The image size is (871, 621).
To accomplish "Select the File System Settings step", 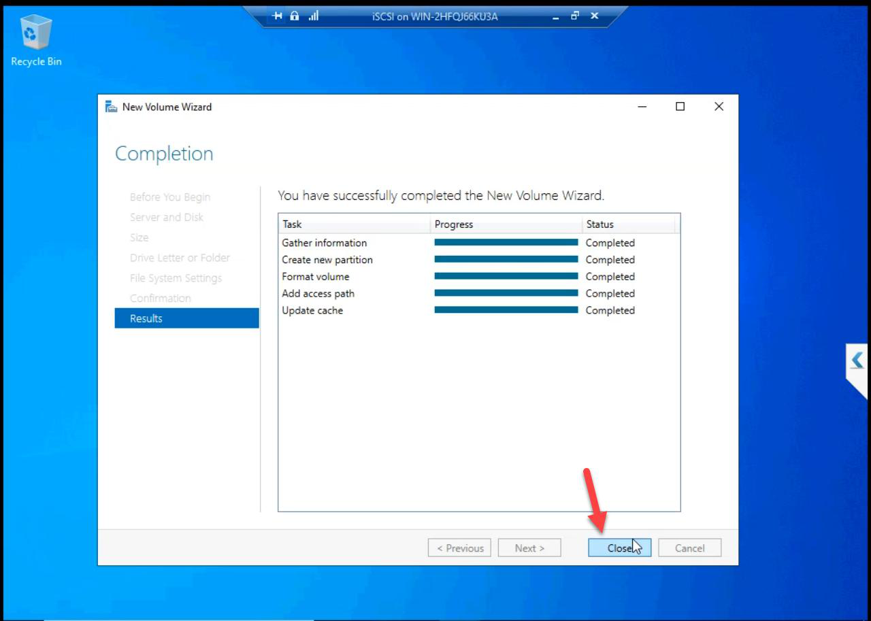I will [x=176, y=278].
